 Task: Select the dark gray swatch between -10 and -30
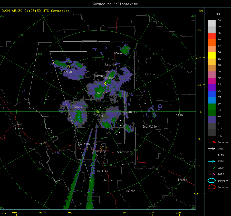point(211,133)
